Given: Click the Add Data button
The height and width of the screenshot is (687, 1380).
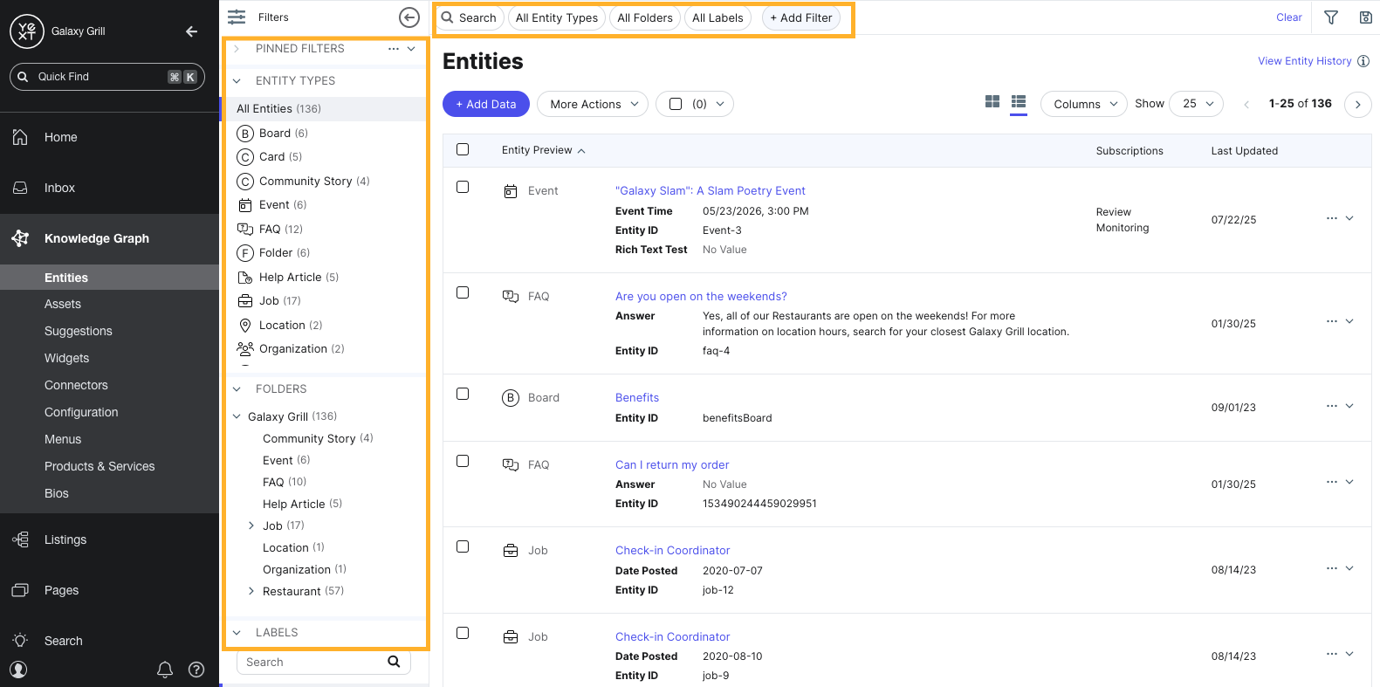Looking at the screenshot, I should [x=486, y=104].
